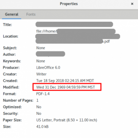Switch to the Fonts tab
The width and height of the screenshot is (138, 138).
click(31, 14)
